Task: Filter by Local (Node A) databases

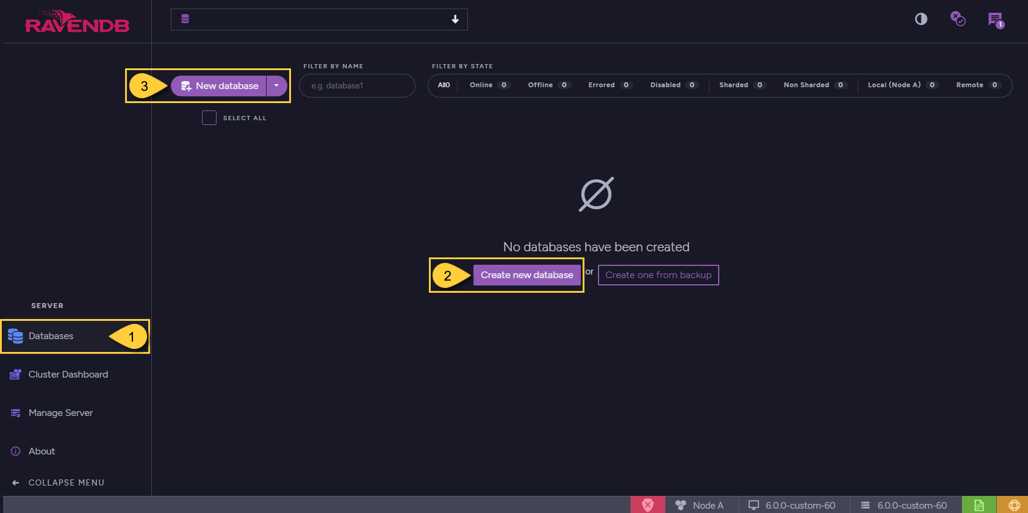Action: pos(903,85)
